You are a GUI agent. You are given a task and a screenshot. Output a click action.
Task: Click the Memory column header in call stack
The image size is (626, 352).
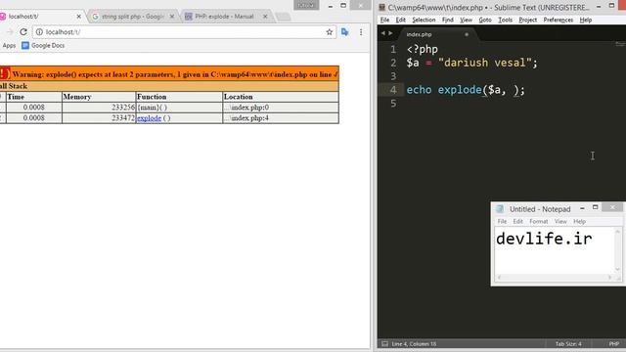99,97
